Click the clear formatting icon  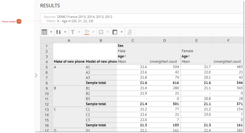130,32
